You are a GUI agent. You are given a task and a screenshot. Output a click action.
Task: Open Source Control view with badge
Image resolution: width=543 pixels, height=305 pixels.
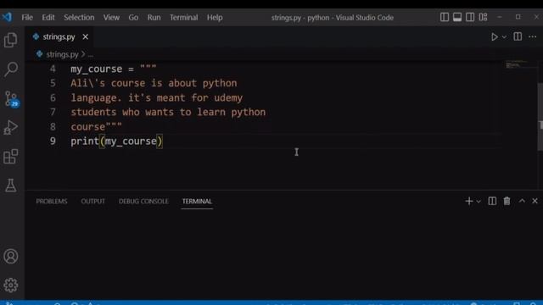tap(11, 99)
